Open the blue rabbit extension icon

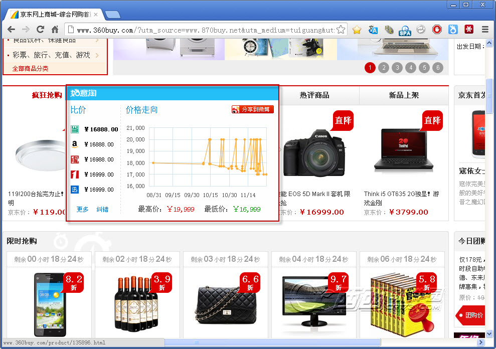click(453, 30)
